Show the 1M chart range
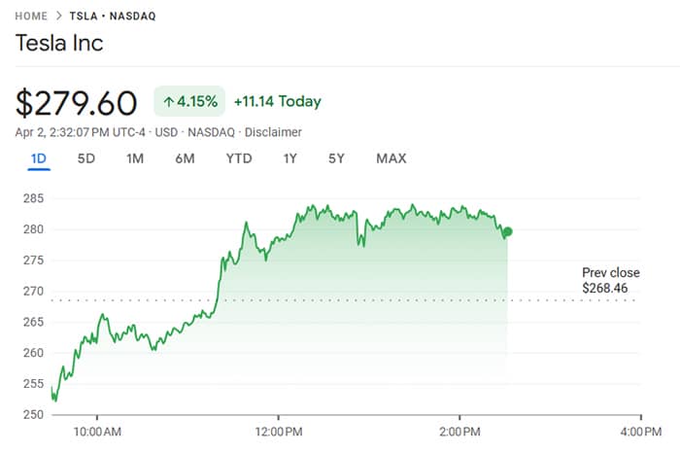 pyautogui.click(x=135, y=158)
